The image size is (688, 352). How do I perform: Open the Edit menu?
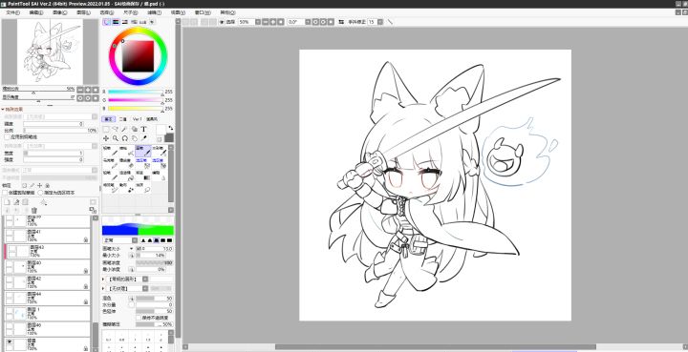tap(36, 12)
